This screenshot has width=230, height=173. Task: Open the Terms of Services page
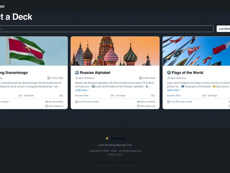[x=105, y=162]
